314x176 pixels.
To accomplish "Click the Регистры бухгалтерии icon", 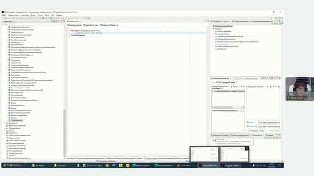I will coord(7,148).
